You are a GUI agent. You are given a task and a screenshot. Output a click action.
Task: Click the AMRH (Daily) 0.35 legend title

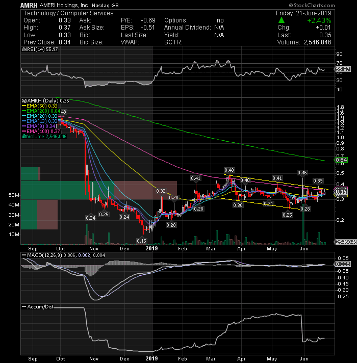[48, 101]
